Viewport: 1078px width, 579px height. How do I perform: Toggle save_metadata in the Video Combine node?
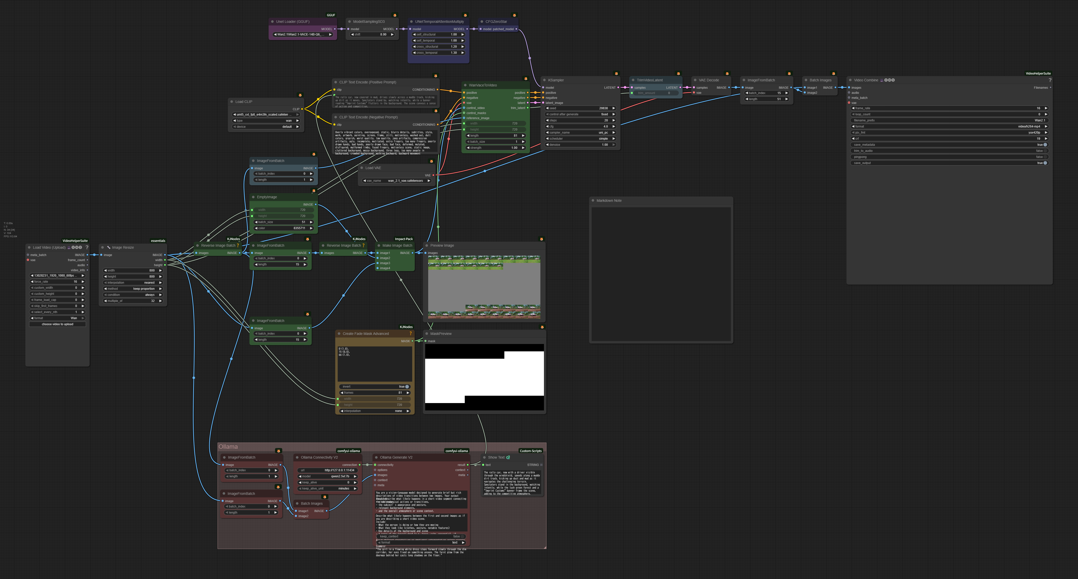(1044, 145)
